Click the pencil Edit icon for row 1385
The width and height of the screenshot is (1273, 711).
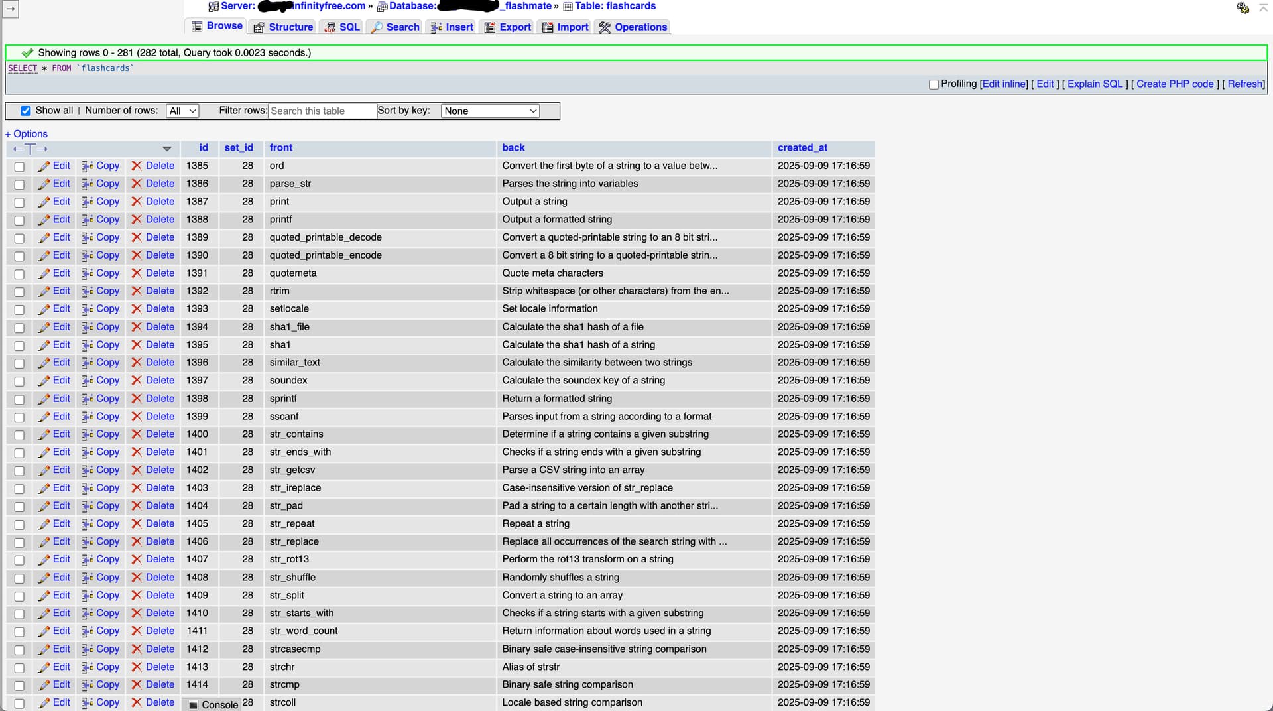click(x=44, y=166)
